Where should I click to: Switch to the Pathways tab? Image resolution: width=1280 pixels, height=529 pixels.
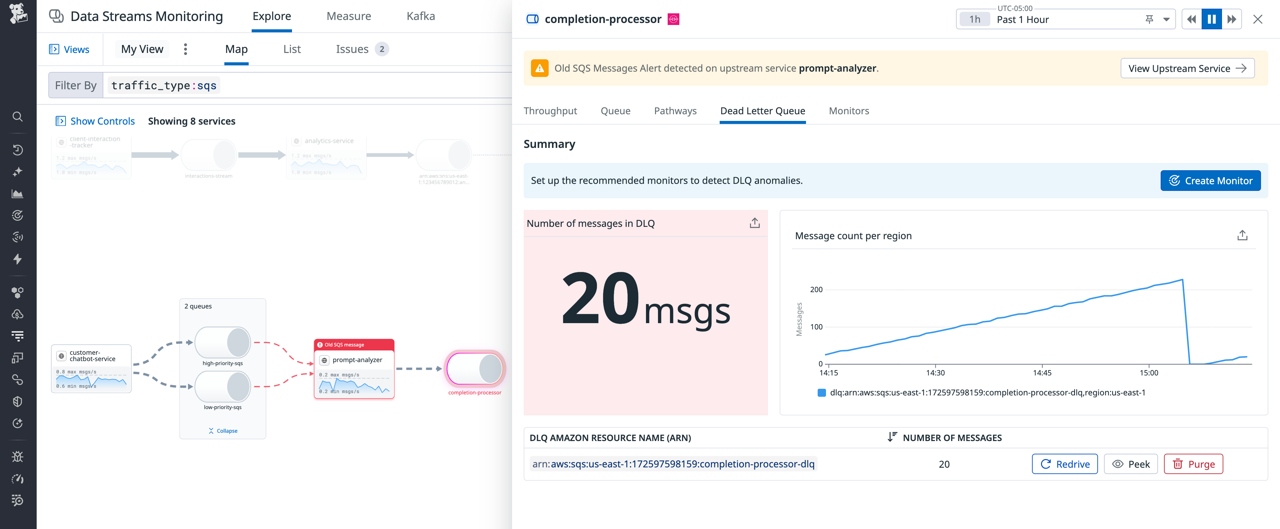(x=675, y=111)
